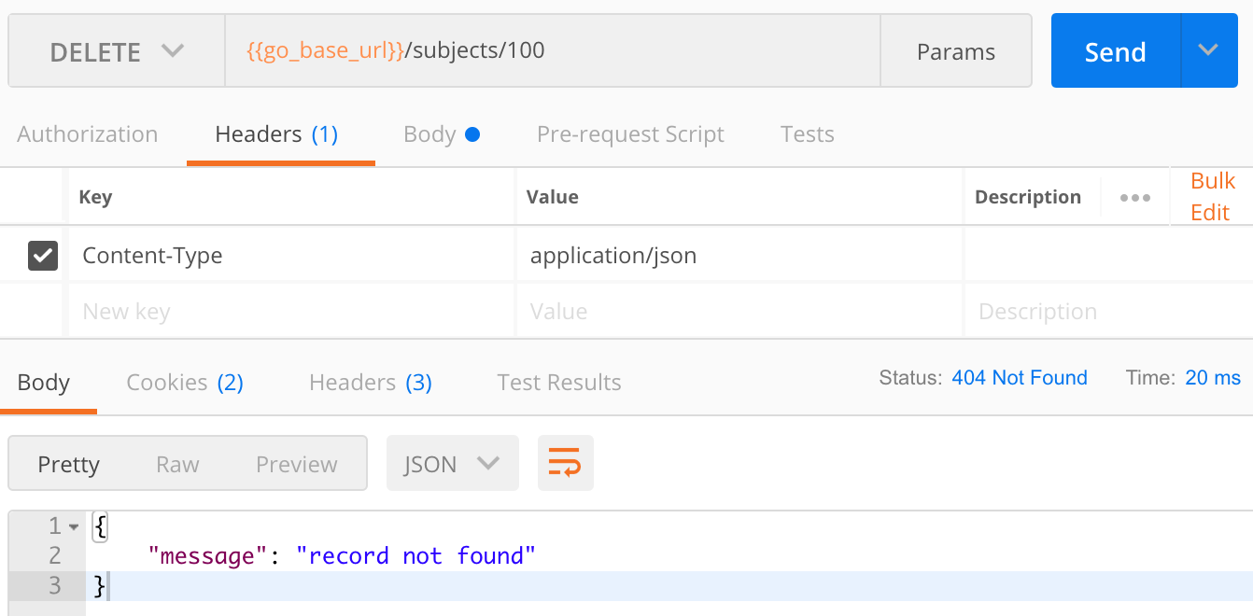Switch response view to Raw
The width and height of the screenshot is (1253, 616).
click(x=177, y=464)
